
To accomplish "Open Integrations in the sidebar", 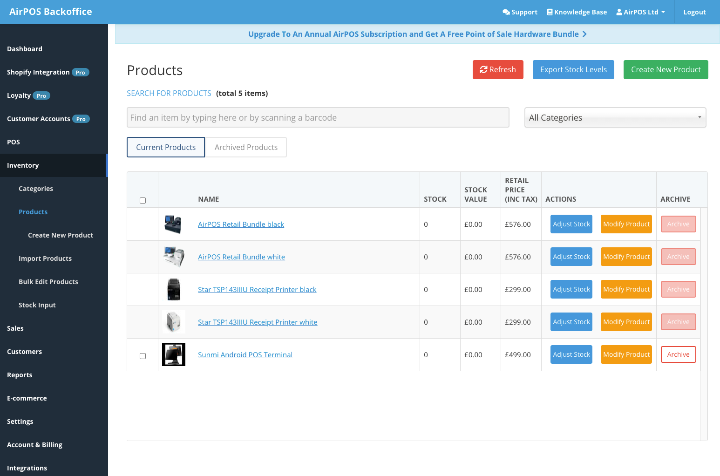I will [27, 468].
